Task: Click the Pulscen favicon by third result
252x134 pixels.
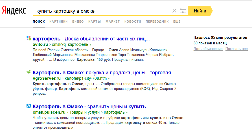Action: [29, 106]
